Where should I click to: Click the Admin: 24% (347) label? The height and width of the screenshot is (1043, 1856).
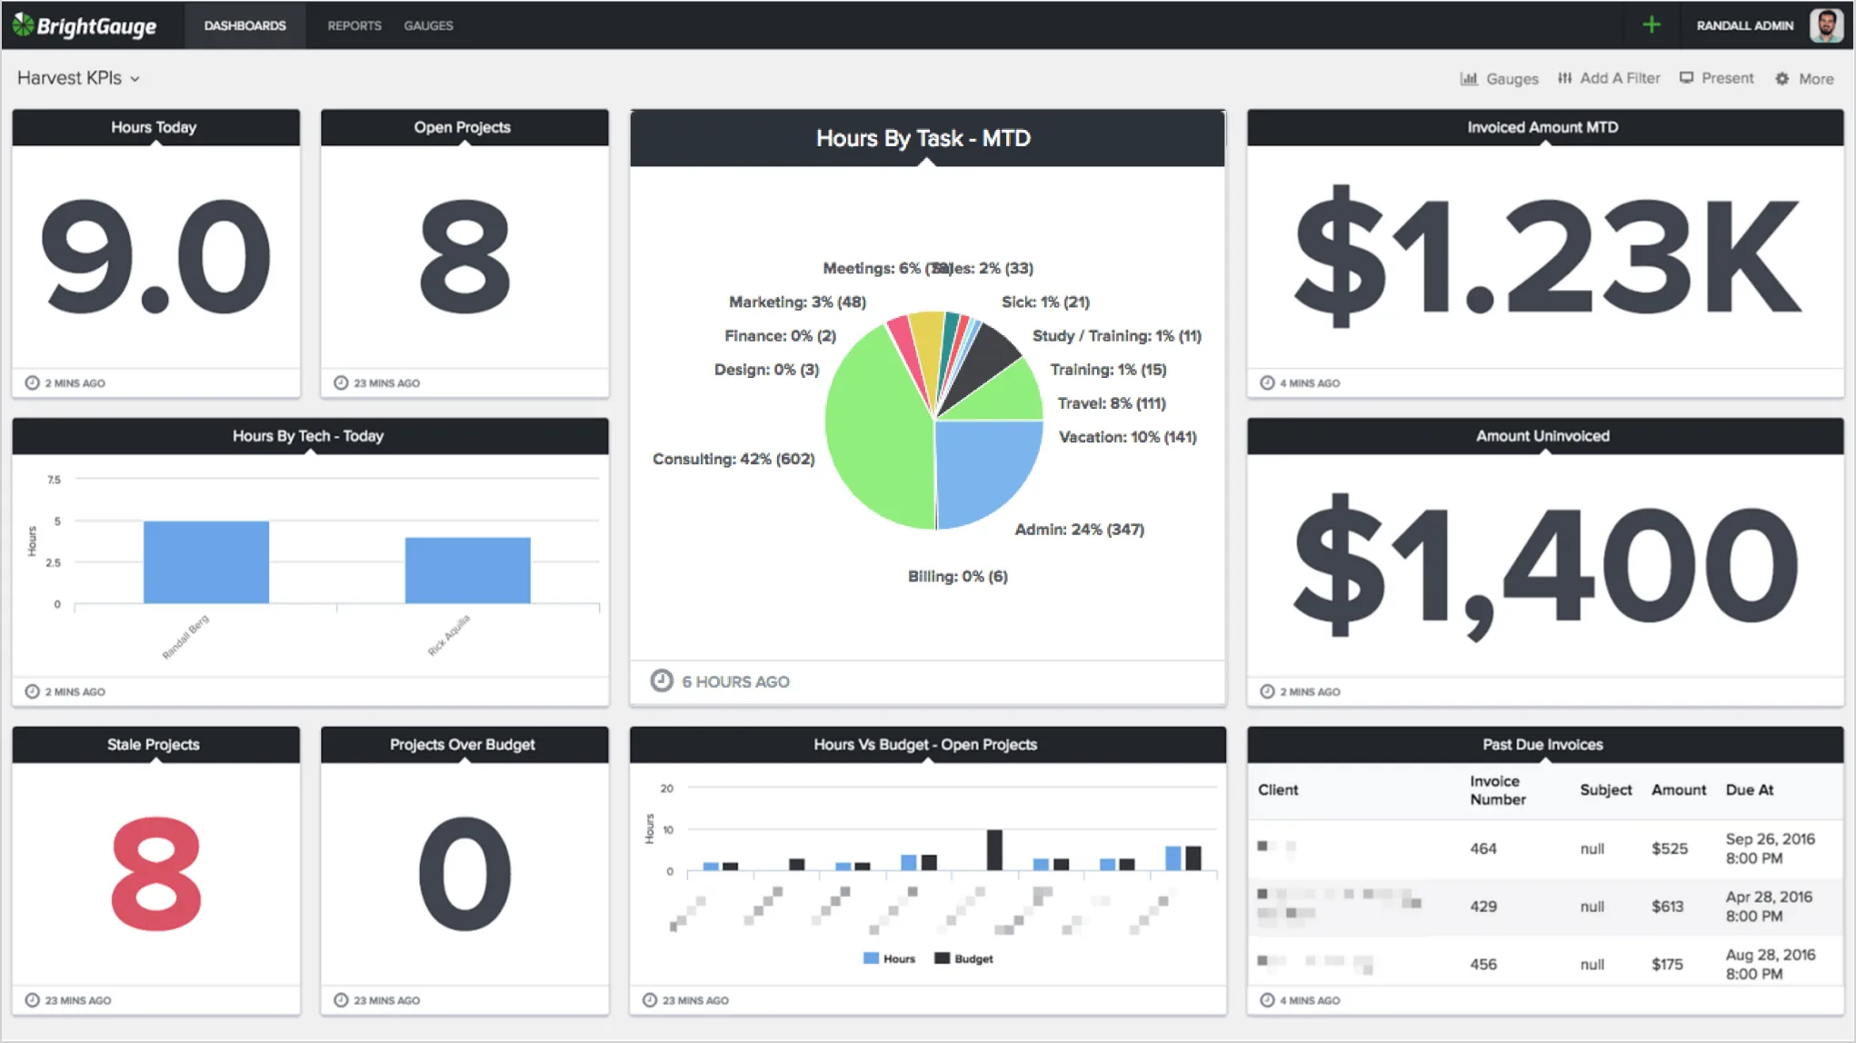pos(1079,529)
